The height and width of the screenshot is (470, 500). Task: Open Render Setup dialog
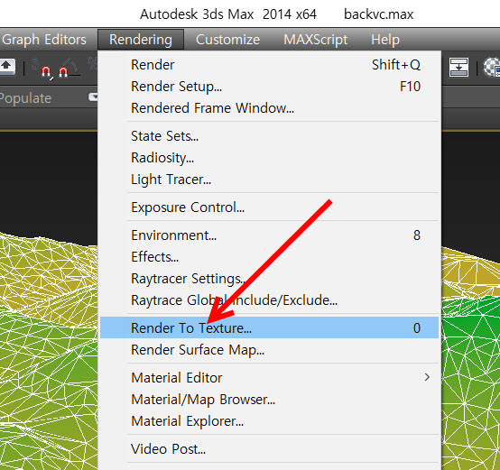point(270,87)
